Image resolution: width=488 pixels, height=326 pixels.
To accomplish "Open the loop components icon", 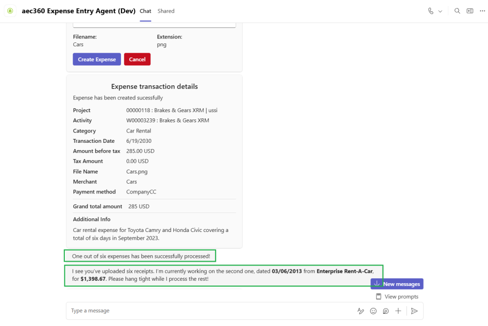I will click(x=386, y=311).
